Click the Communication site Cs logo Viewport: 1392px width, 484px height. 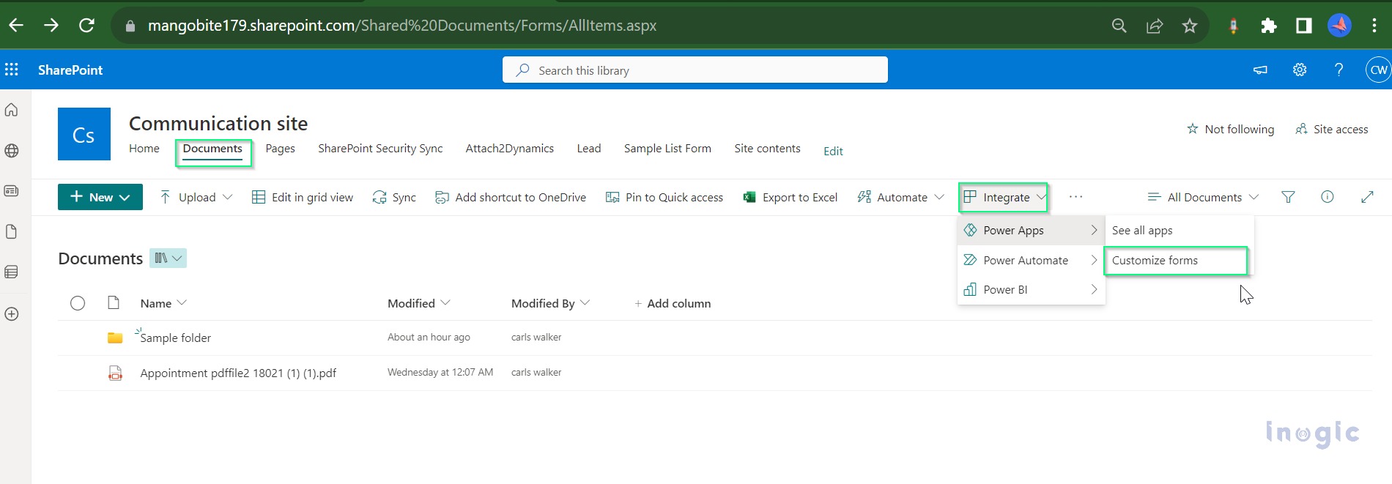84,134
